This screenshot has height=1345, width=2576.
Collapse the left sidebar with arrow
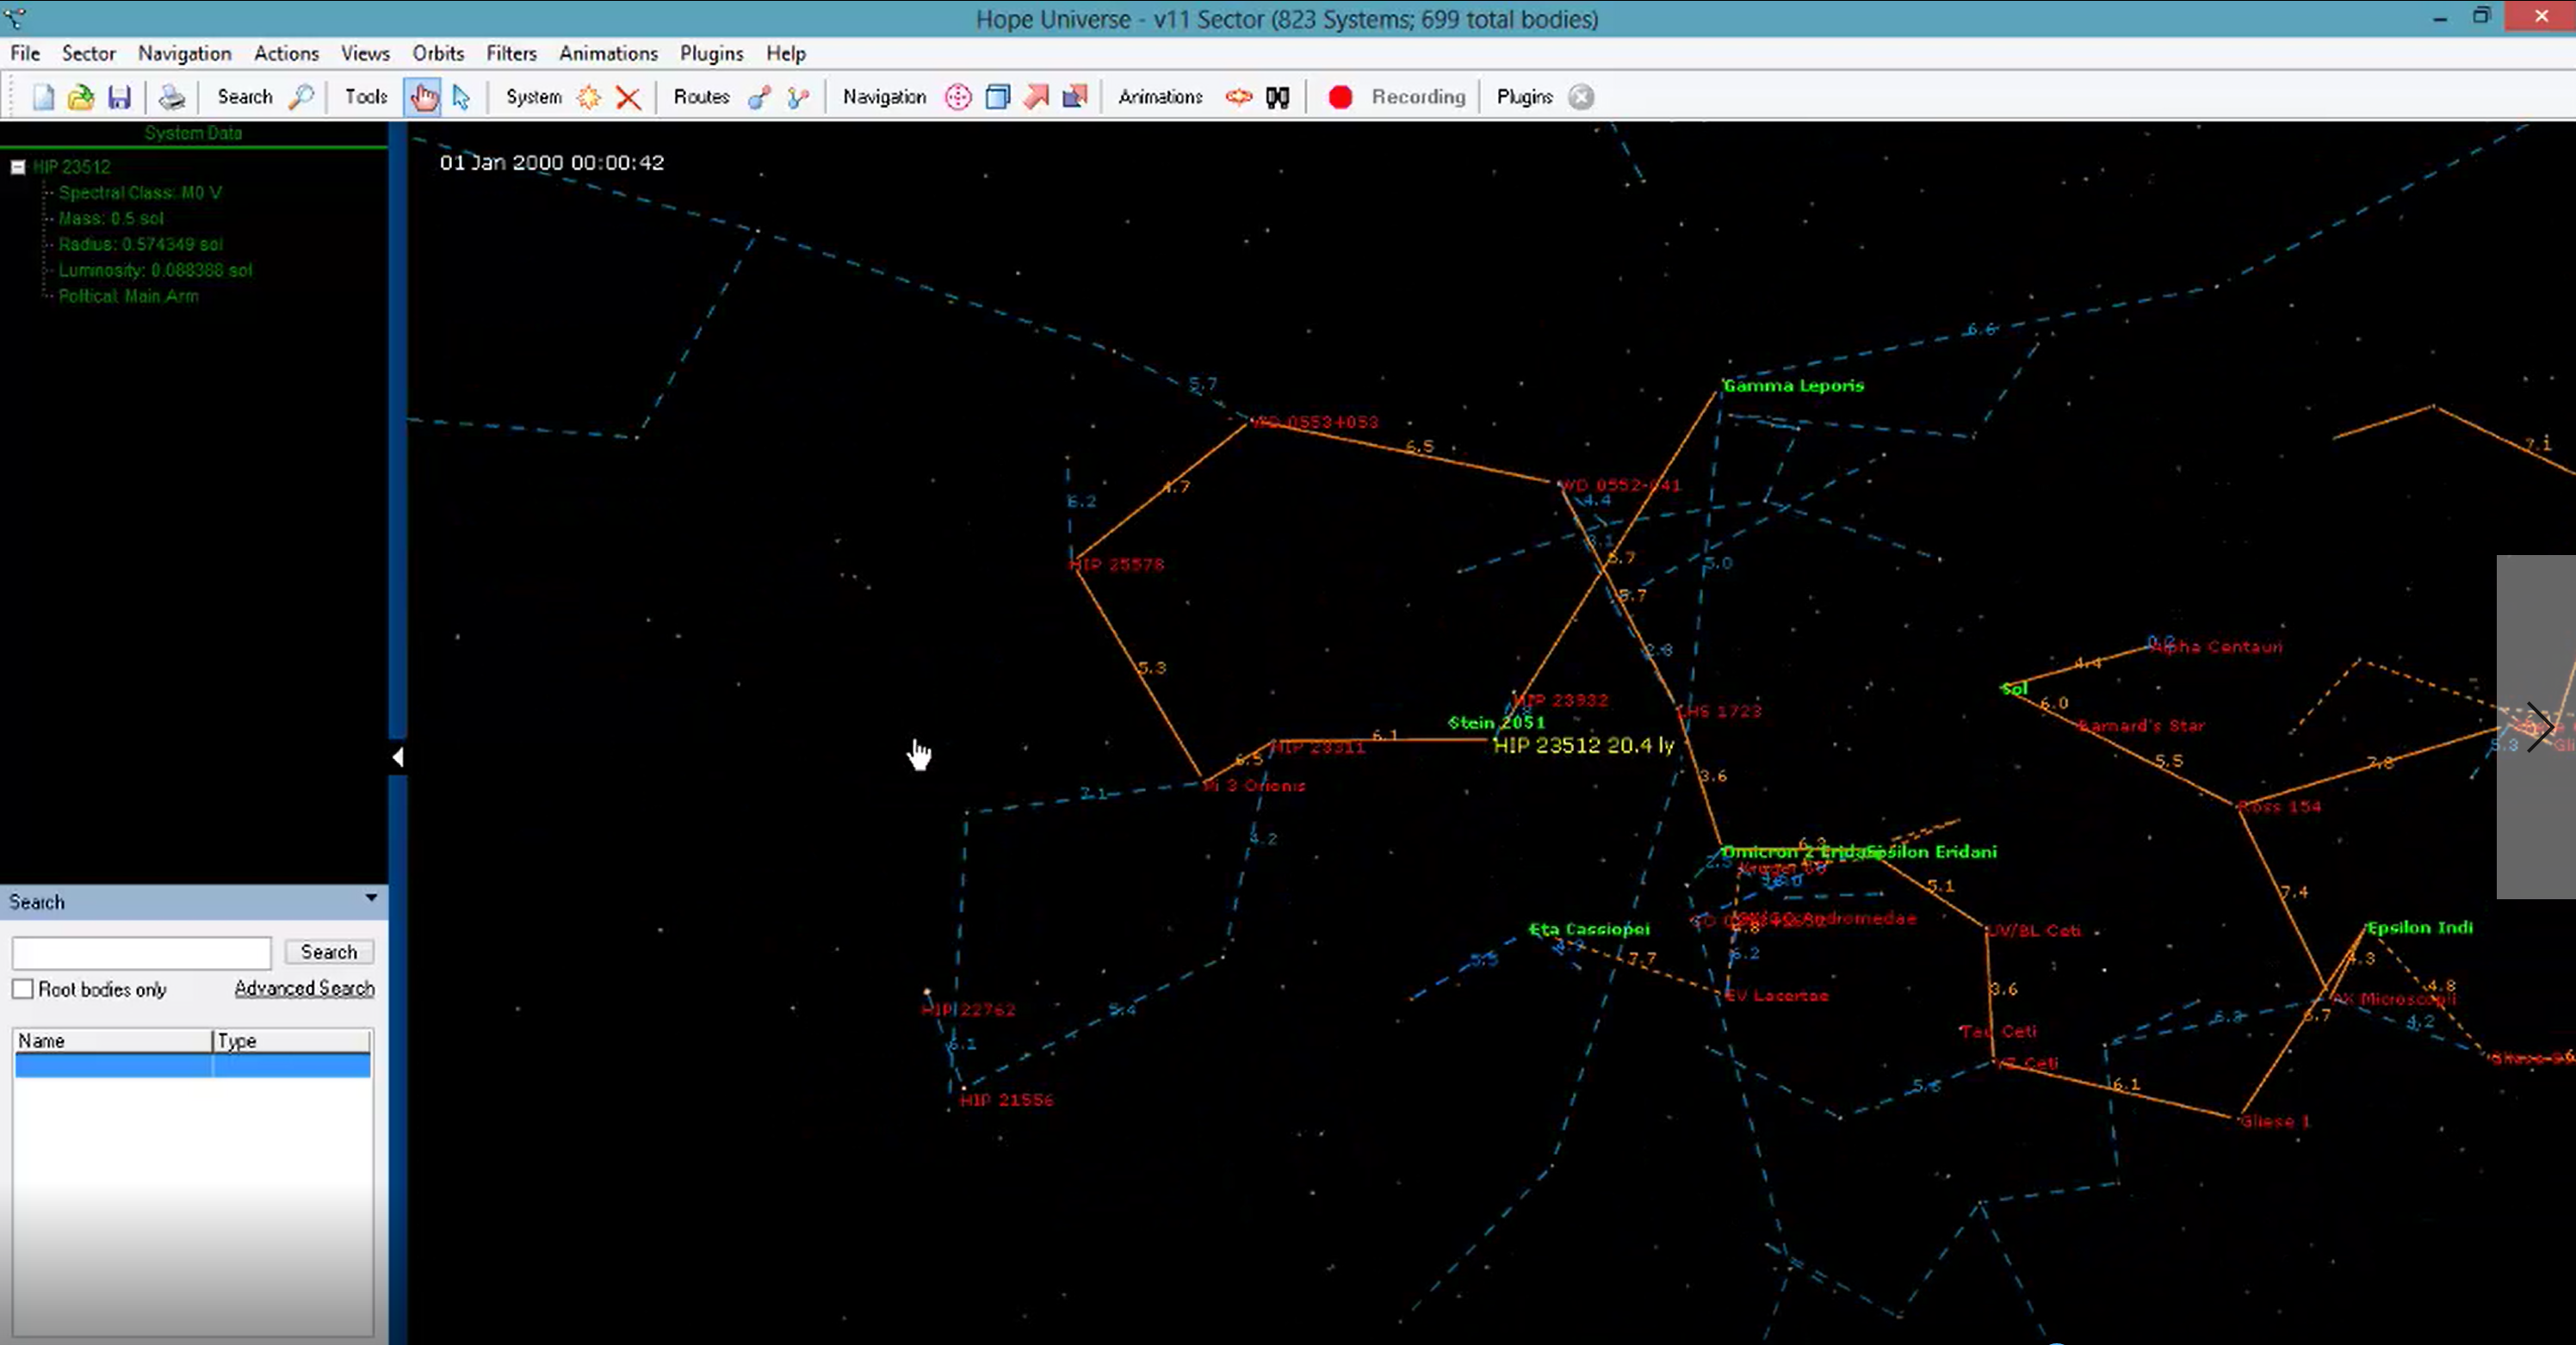point(398,757)
